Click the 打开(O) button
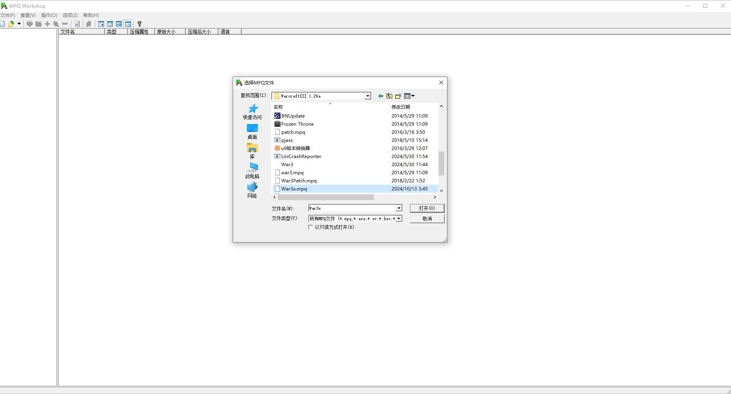The height and width of the screenshot is (394, 731). (x=427, y=208)
